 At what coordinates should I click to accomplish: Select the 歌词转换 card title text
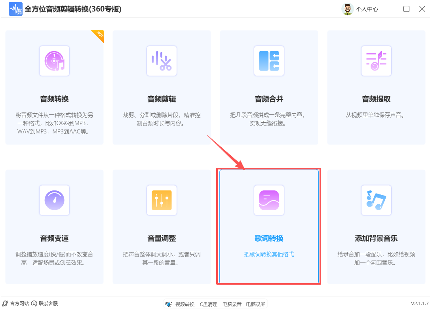(x=269, y=239)
